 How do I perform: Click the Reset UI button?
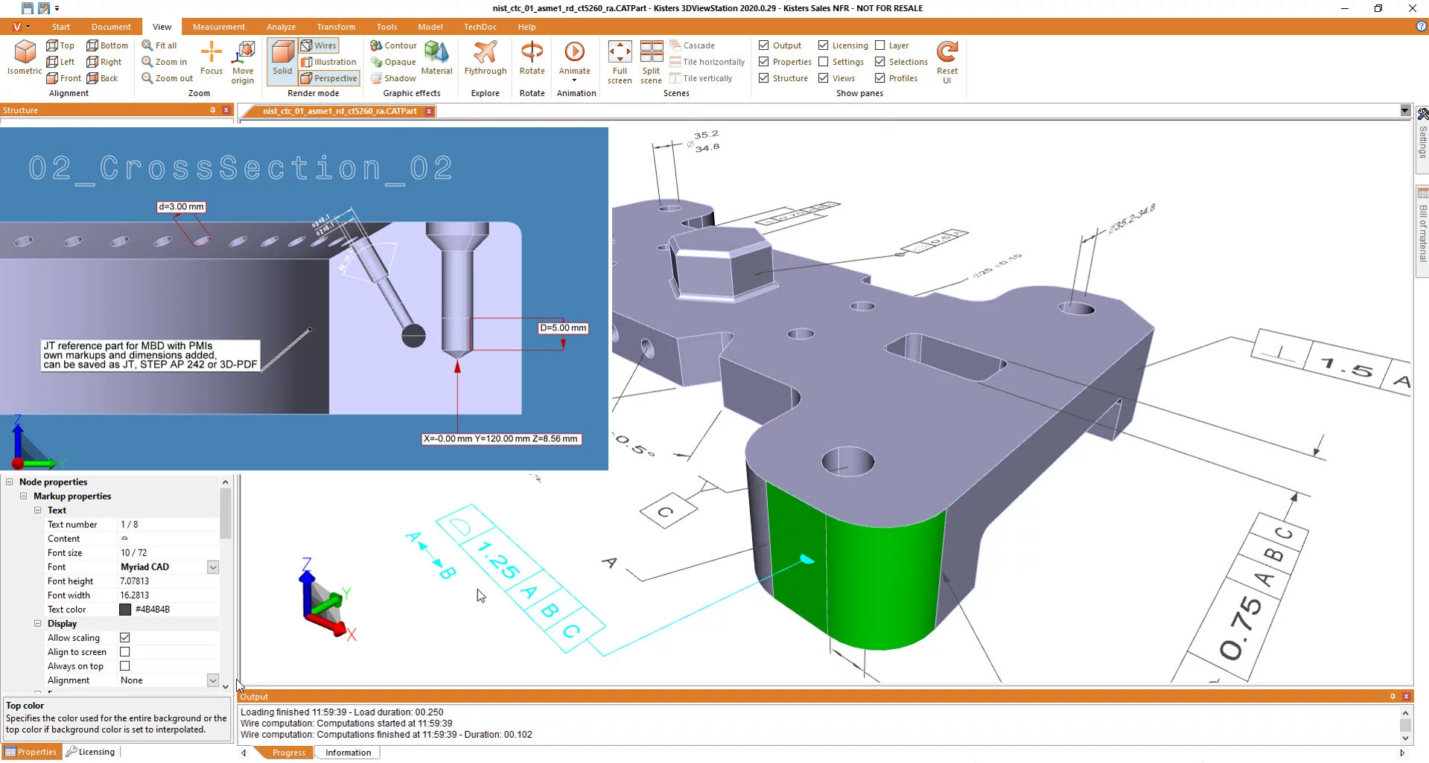pos(946,60)
